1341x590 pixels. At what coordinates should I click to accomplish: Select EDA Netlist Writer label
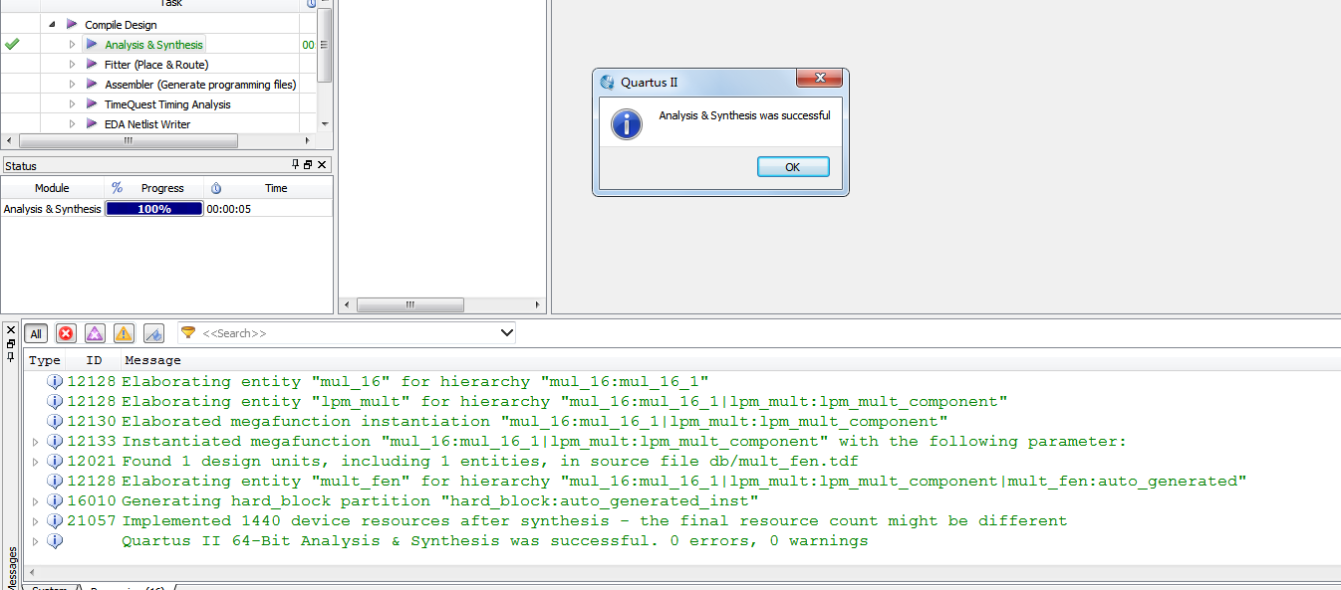pos(147,124)
